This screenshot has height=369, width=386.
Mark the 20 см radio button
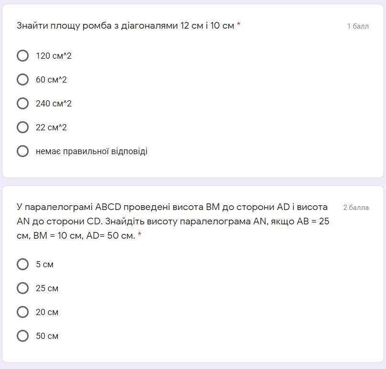tap(22, 312)
